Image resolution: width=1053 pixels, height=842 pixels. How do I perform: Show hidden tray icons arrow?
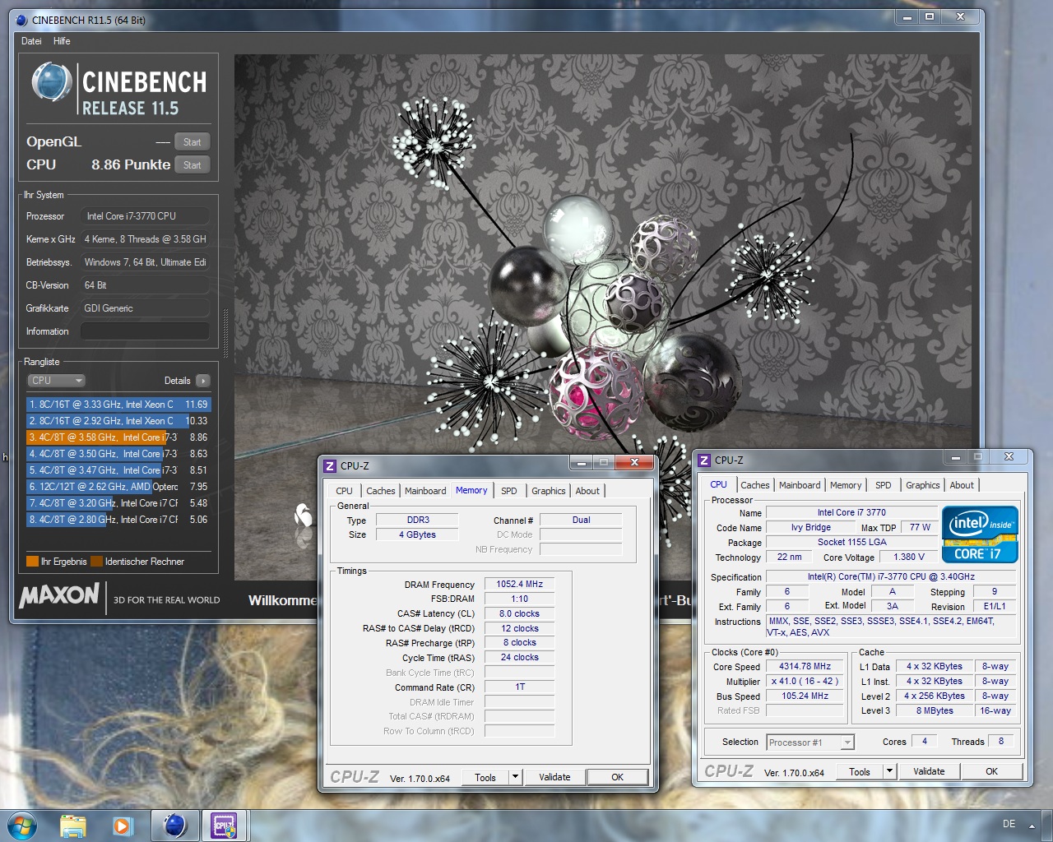click(x=1032, y=826)
